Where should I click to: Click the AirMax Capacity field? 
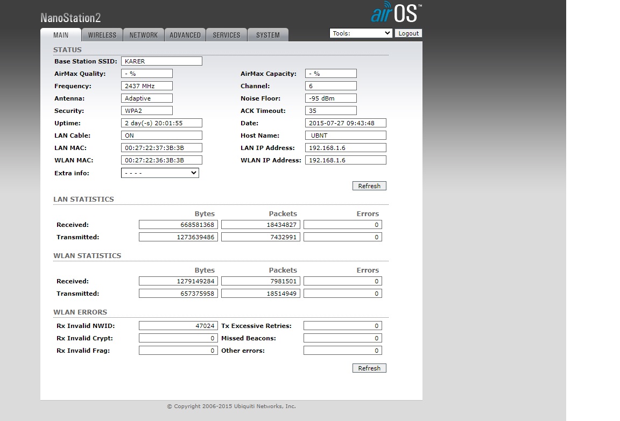coord(331,74)
